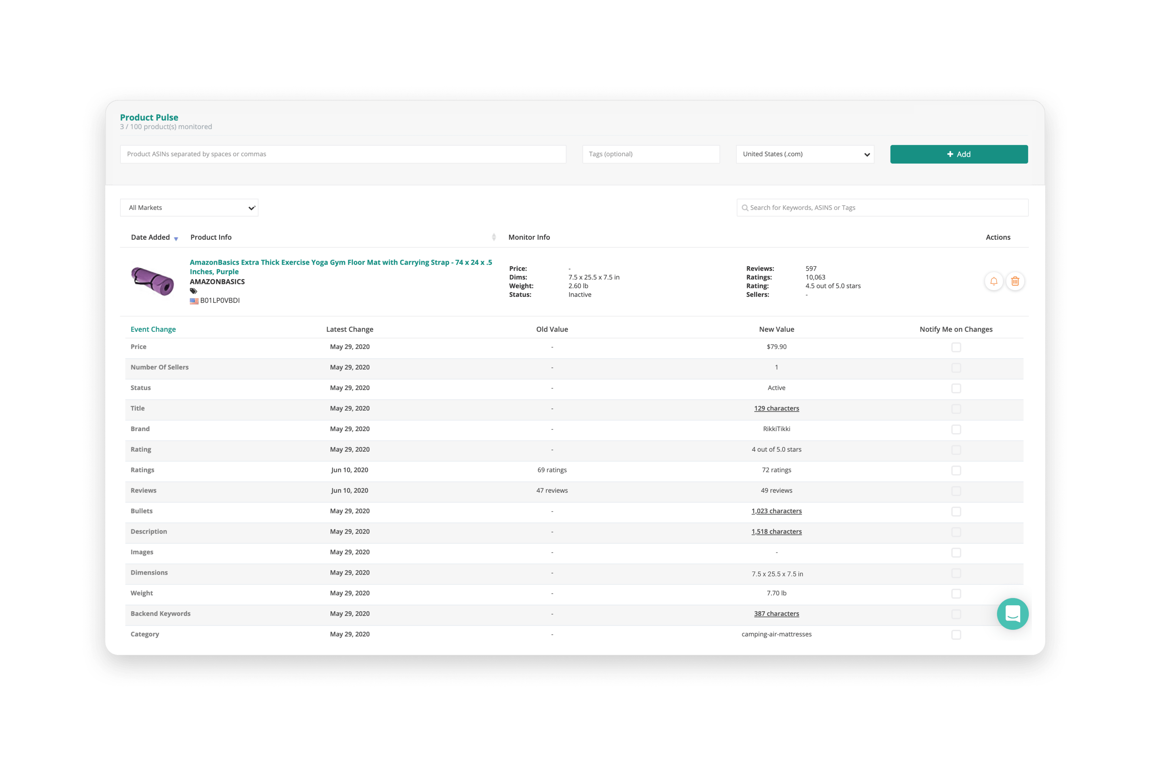Click the 72 ratings new value
This screenshot has height=761, width=1150.
pos(776,470)
